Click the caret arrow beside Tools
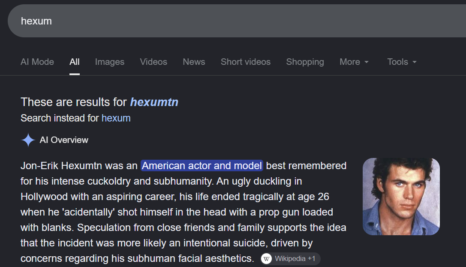This screenshot has width=466, height=267. (x=415, y=62)
